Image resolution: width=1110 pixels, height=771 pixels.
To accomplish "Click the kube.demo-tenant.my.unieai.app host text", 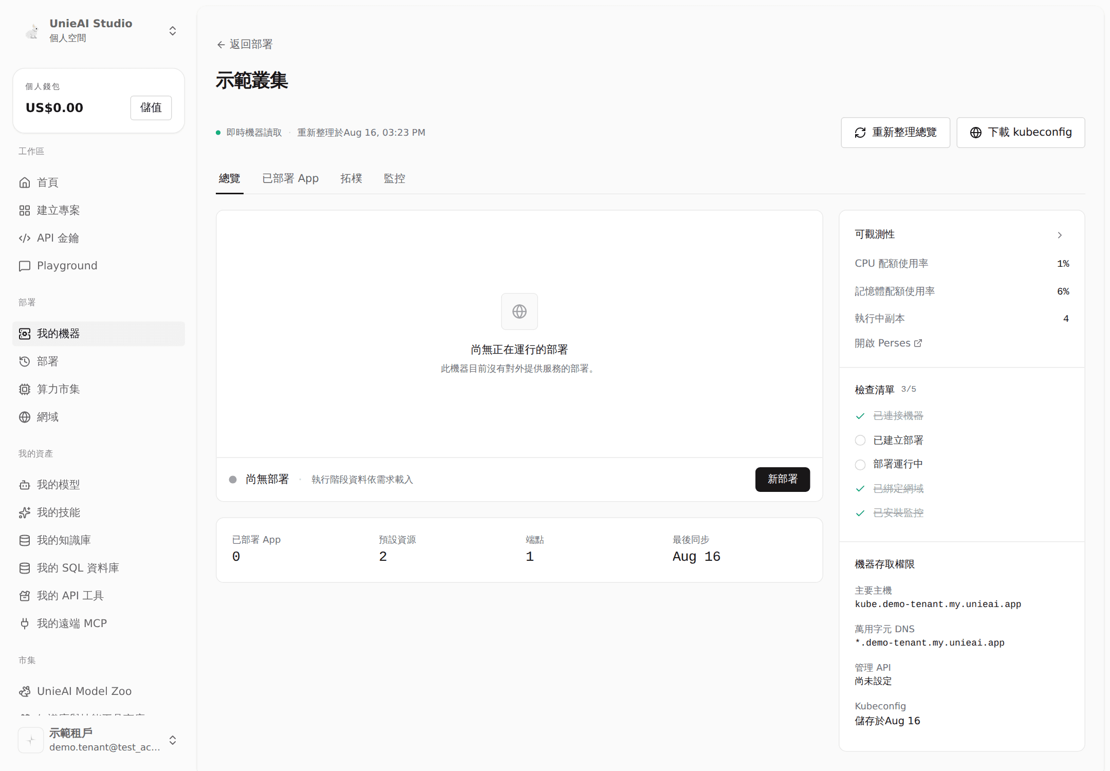I will pos(938,604).
